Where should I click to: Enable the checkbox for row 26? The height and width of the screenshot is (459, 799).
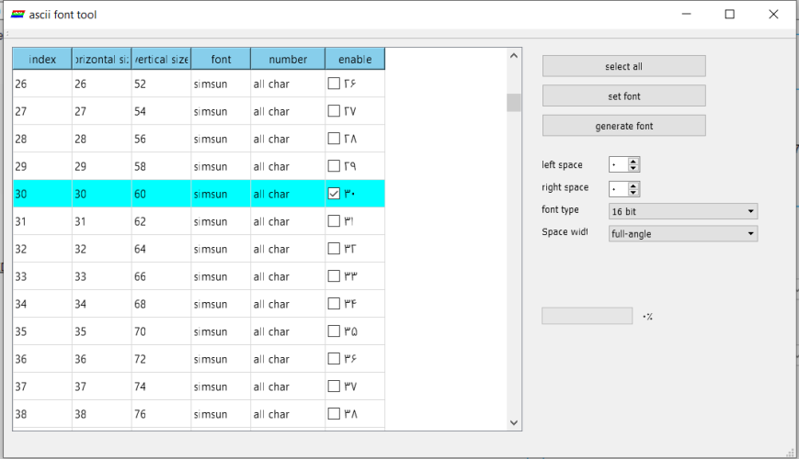334,84
